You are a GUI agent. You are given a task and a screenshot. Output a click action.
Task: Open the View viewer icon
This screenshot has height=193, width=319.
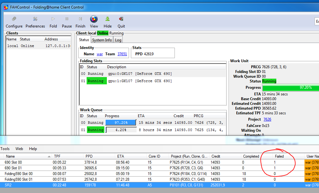tap(94, 19)
